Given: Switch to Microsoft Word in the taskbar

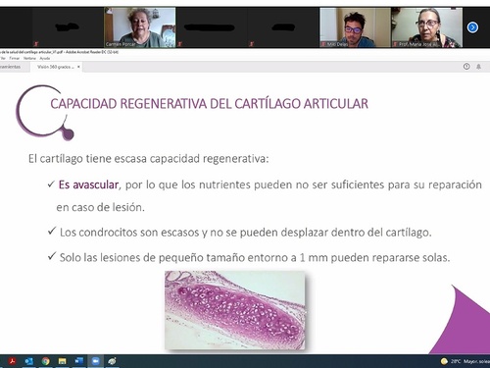Looking at the screenshot, I should click(x=78, y=361).
